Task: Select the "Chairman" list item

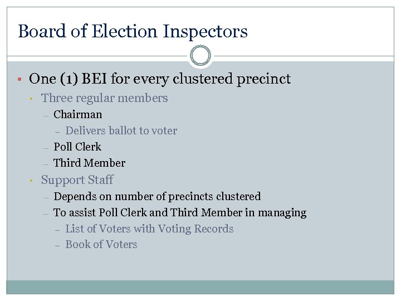Action: [x=78, y=115]
